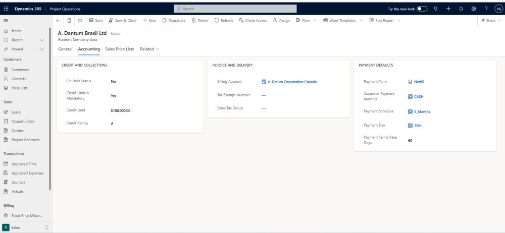Viewport: 505px width, 233px height.
Task: Open the Sales area switcher
Action: point(26,227)
